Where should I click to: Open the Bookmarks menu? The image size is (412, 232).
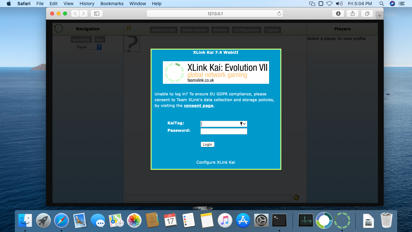point(112,4)
